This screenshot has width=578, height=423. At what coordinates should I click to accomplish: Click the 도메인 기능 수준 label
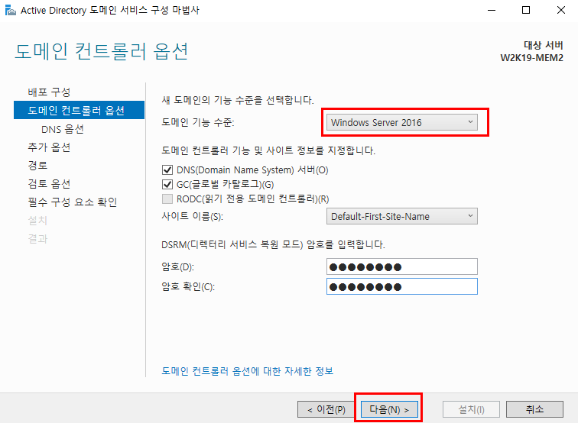[197, 122]
